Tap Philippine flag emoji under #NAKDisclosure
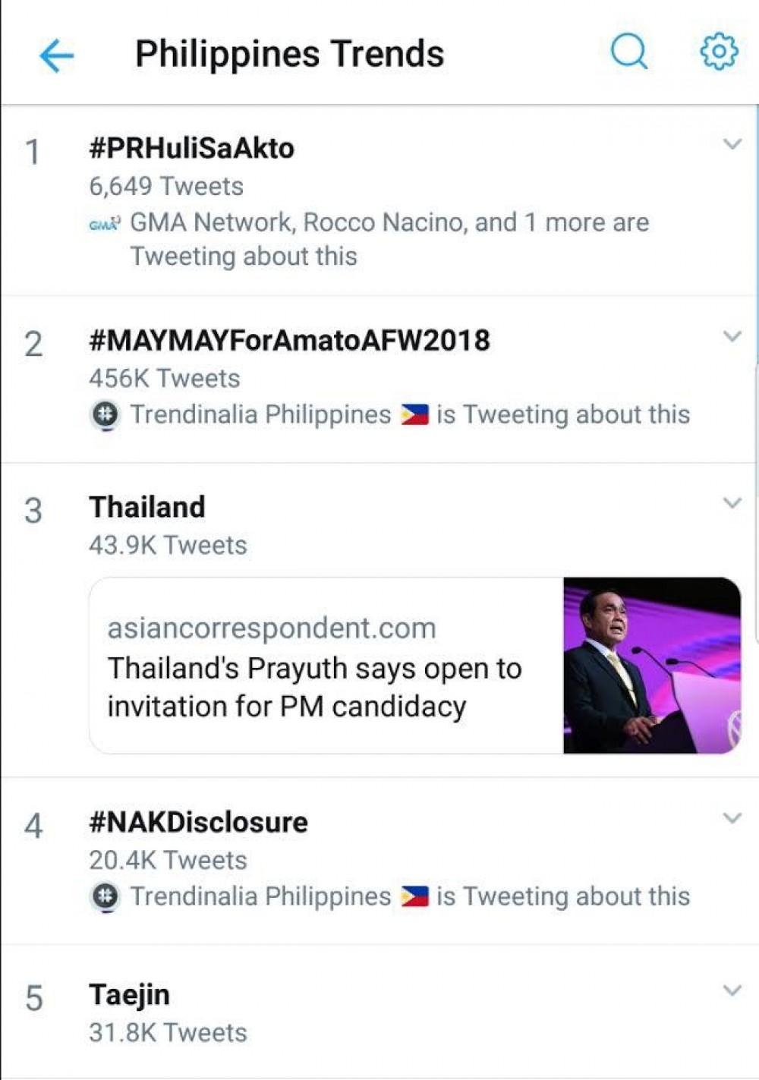This screenshot has height=1080, width=759. (415, 897)
